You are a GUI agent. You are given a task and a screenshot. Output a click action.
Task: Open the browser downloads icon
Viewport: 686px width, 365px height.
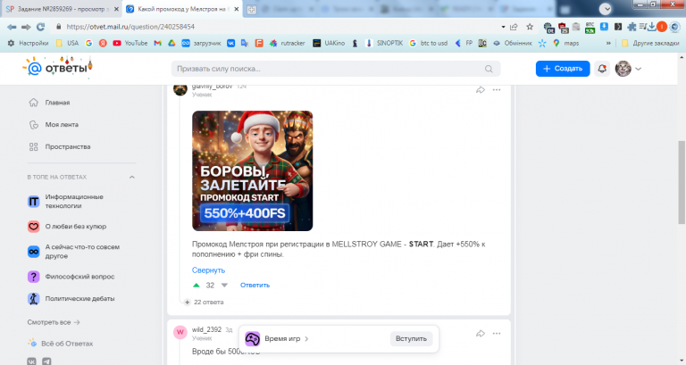(x=651, y=27)
